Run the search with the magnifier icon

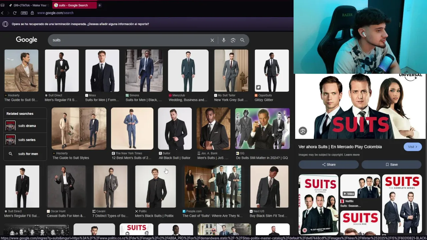[x=242, y=40]
